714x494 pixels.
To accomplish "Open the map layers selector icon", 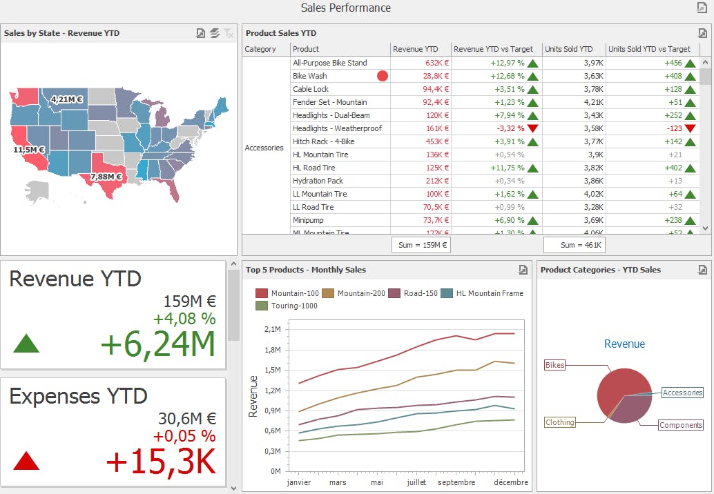I will pyautogui.click(x=215, y=32).
